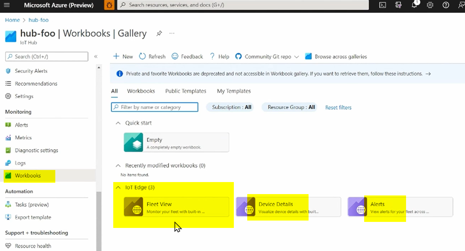Click the Workbooks icon in the sidebar

8,176
